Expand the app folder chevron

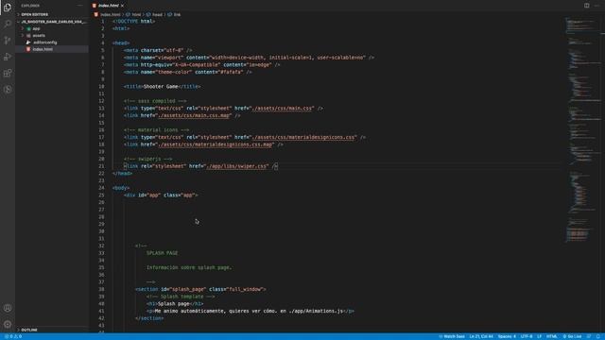point(23,28)
